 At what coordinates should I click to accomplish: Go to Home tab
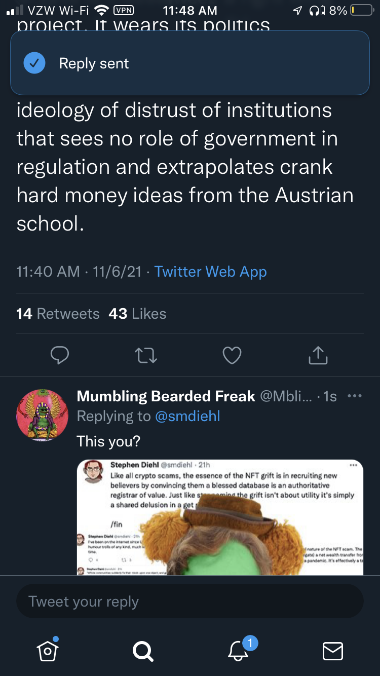click(x=47, y=650)
